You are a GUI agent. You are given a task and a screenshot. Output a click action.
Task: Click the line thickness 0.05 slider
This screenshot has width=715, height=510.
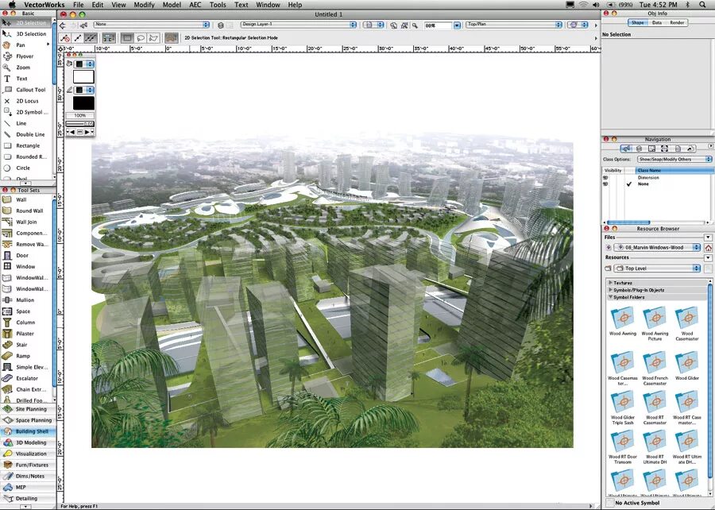(79, 123)
